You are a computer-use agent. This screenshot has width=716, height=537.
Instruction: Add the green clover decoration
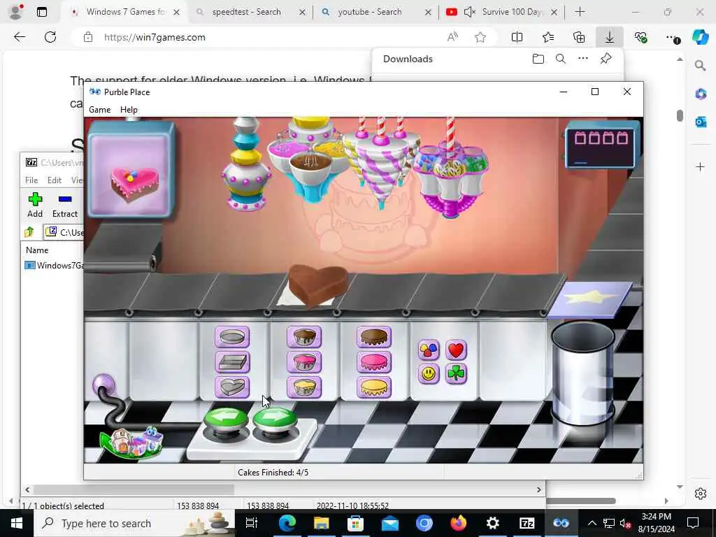click(456, 374)
